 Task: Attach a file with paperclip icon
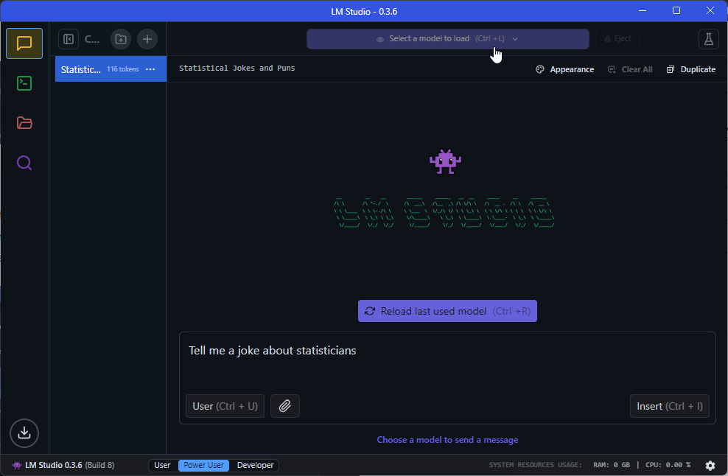(285, 406)
